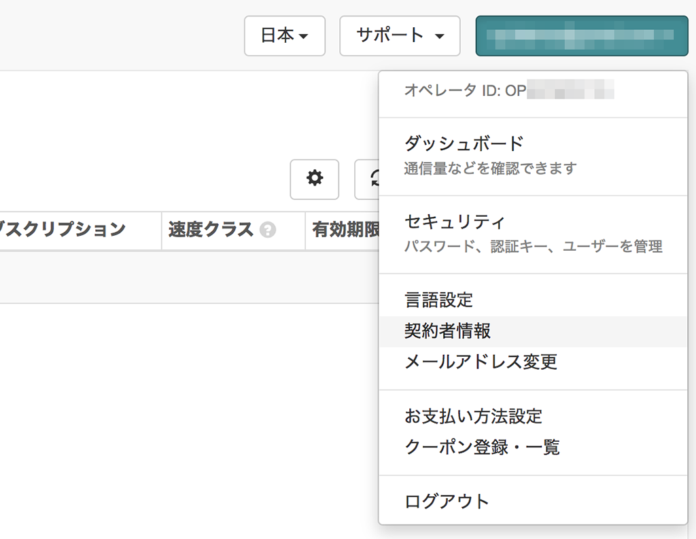Screen dimensions: 696x539
Task: Select メールアドレス変更 option
Action: pos(533,362)
